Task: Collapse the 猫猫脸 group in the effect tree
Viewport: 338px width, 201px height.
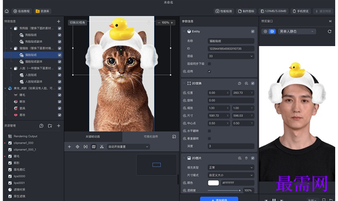Action: 11,48
